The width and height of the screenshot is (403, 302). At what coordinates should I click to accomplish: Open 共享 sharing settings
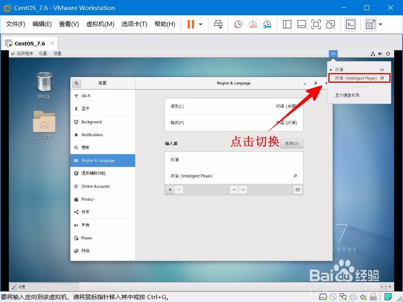pyautogui.click(x=103, y=212)
